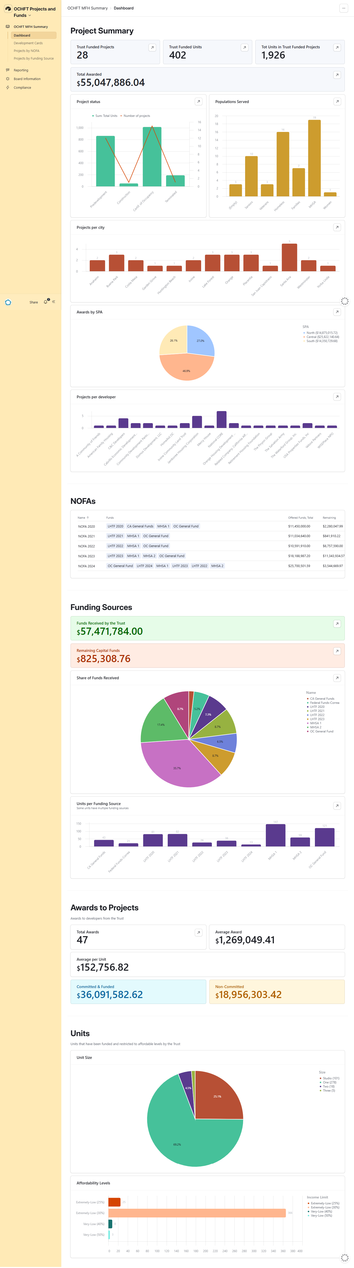Expand the Awards by SPA chart
The width and height of the screenshot is (354, 1268).
337,312
